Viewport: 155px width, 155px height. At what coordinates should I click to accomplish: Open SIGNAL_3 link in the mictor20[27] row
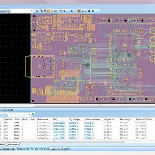click(73, 122)
